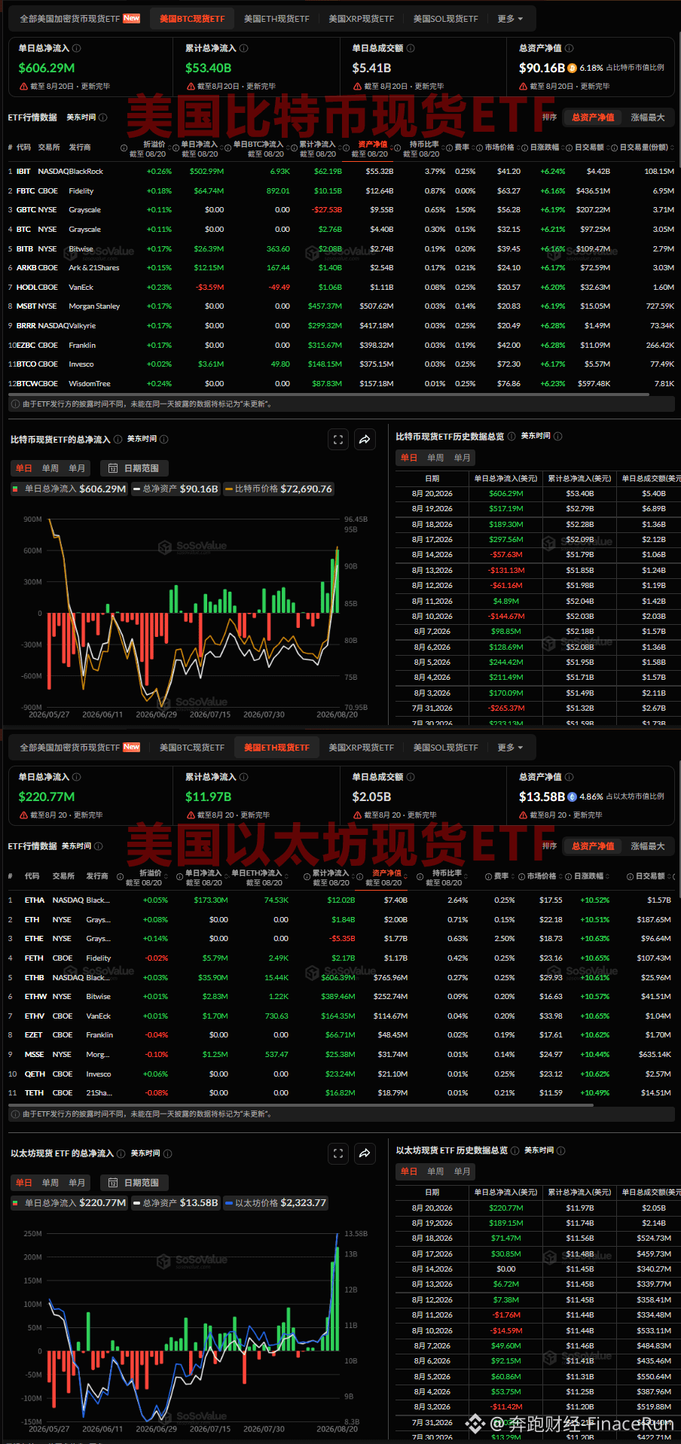Sort ETH table by 总资产净值
681x1444 pixels.
593,846
